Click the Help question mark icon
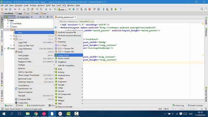This screenshot has width=208, height=117. click(121, 9)
